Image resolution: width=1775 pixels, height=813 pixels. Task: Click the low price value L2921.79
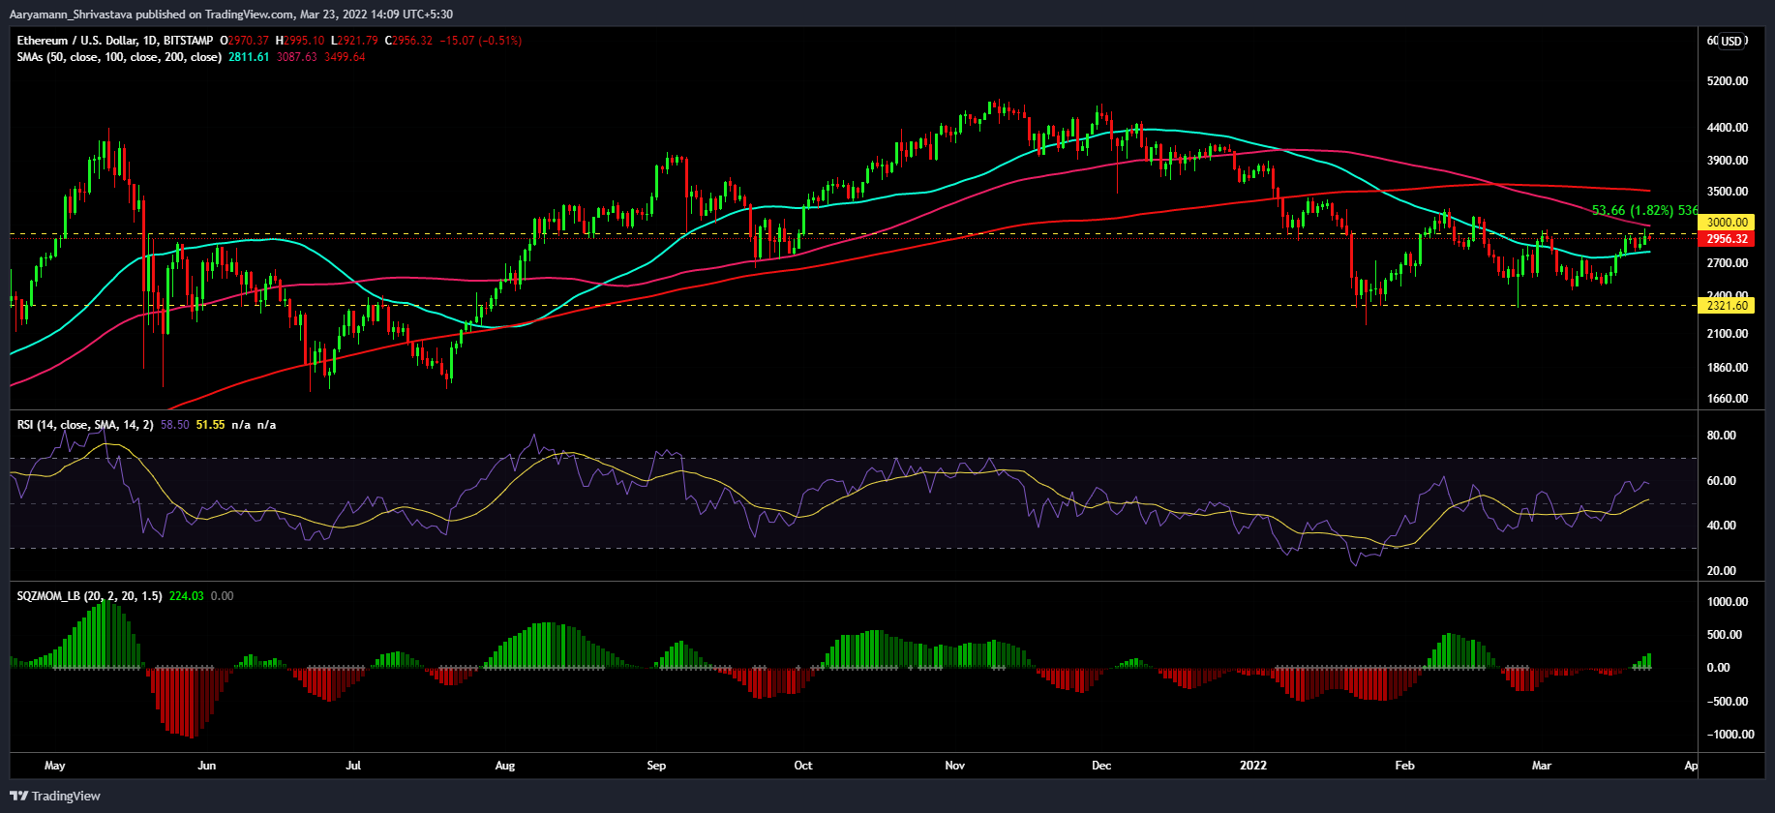(x=354, y=41)
